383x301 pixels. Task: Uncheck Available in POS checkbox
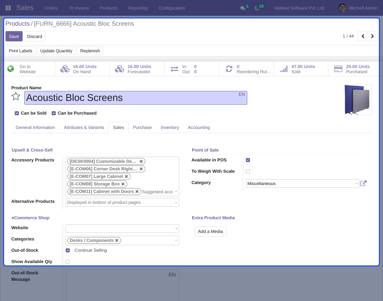coord(248,160)
